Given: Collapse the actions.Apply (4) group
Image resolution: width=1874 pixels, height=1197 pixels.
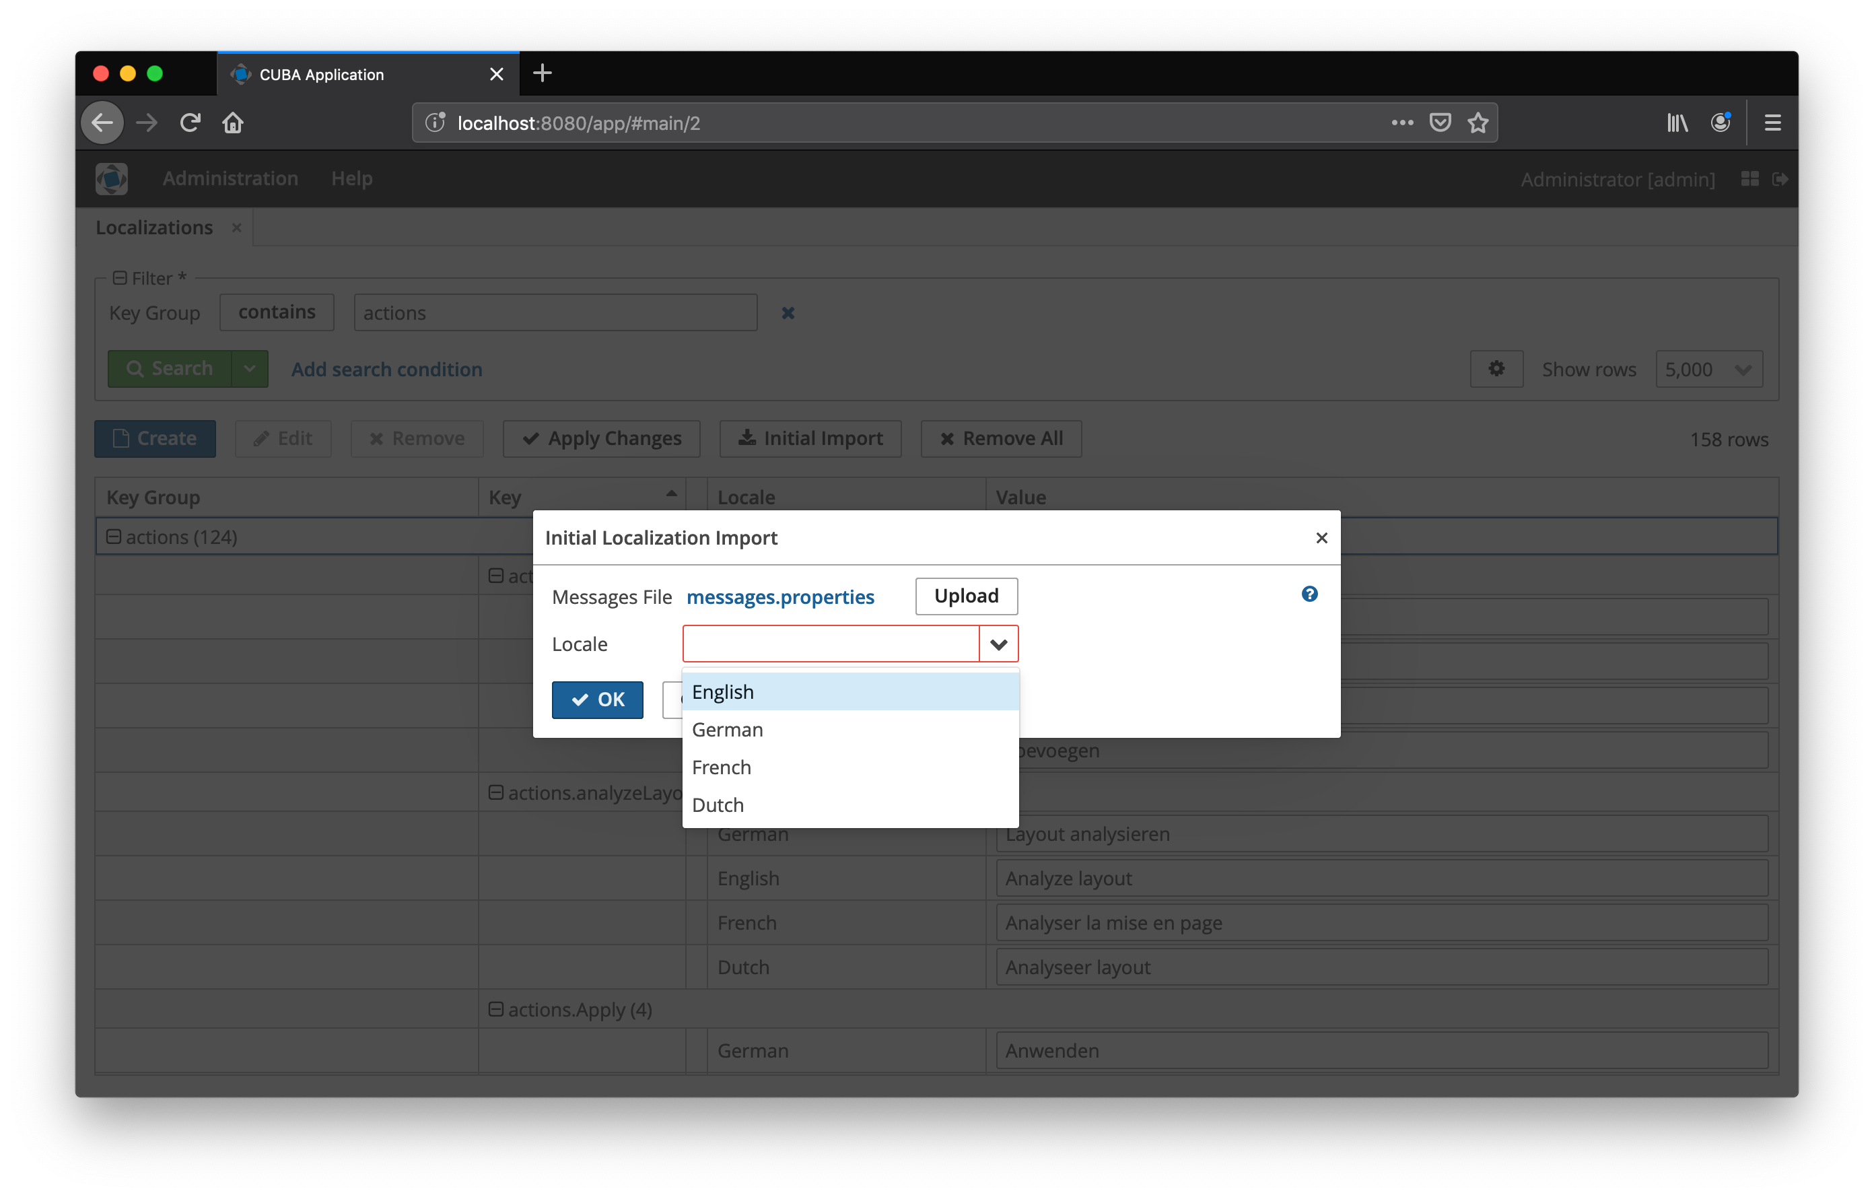Looking at the screenshot, I should tap(495, 1008).
